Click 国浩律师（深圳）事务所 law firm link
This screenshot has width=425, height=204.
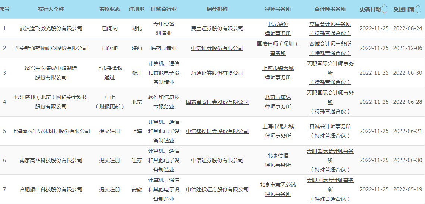click(278, 48)
